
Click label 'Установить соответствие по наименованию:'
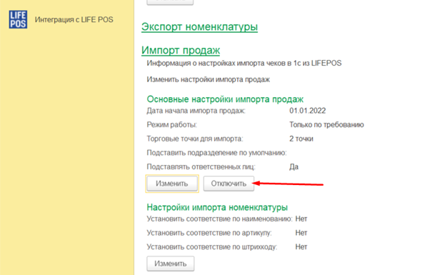[x=220, y=219]
